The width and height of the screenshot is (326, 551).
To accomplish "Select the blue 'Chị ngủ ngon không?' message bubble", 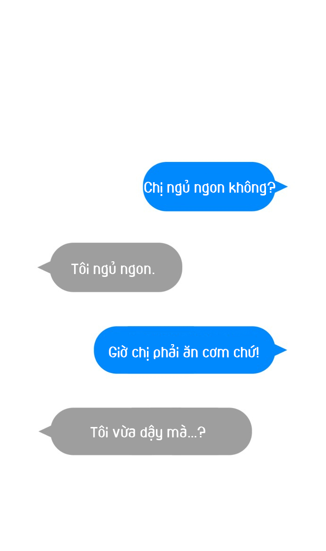I will 209,187.
